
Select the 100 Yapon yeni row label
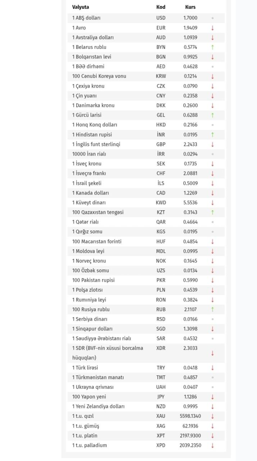pyautogui.click(x=89, y=397)
